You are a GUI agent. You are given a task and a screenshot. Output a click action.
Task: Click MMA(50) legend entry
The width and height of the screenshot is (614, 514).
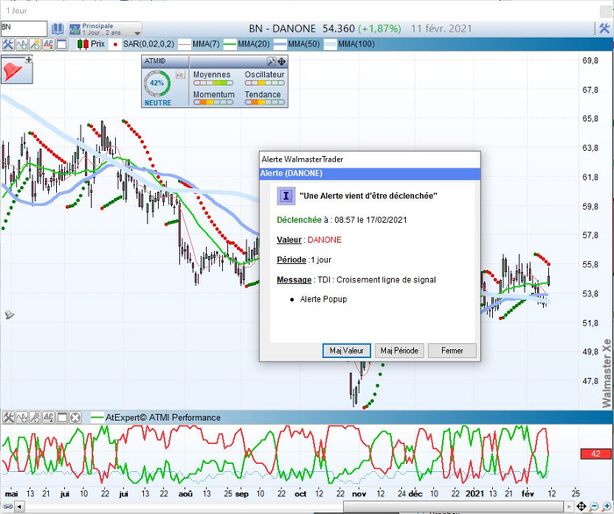(296, 44)
